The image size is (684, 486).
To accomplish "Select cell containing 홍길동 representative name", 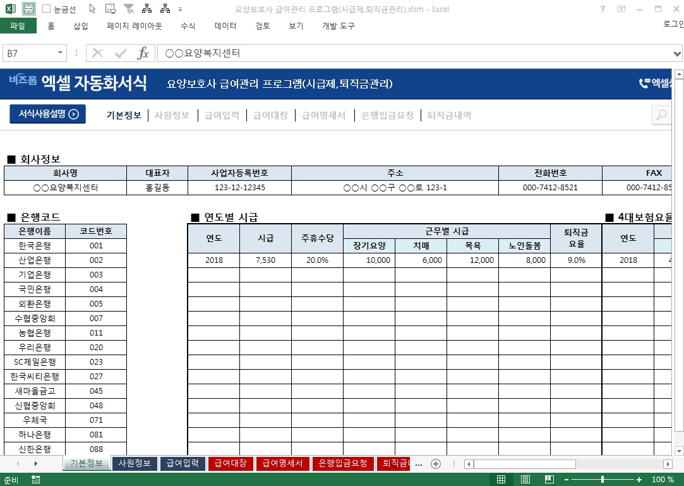I will [x=157, y=188].
